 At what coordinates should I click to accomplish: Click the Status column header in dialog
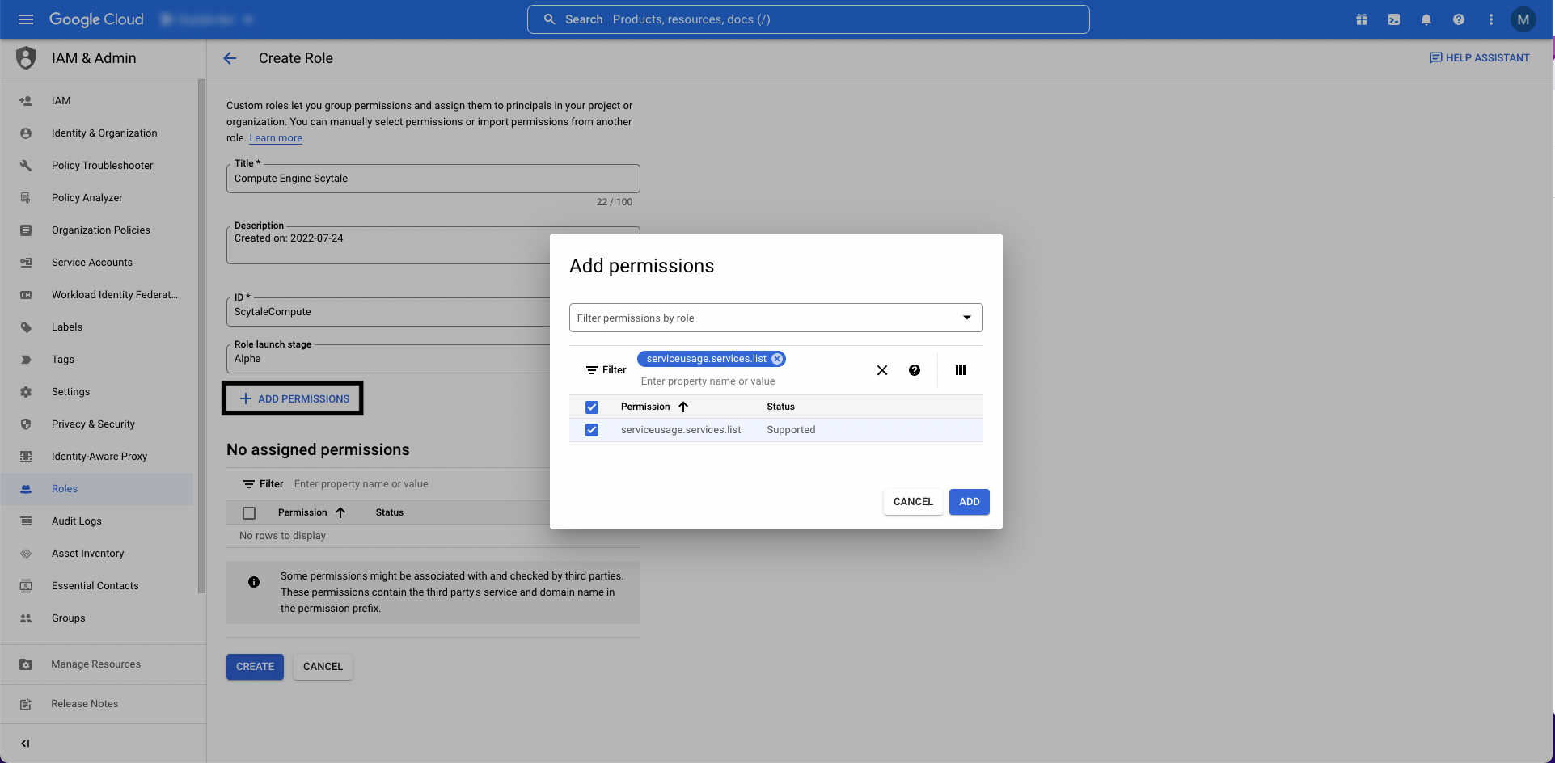[x=780, y=407]
